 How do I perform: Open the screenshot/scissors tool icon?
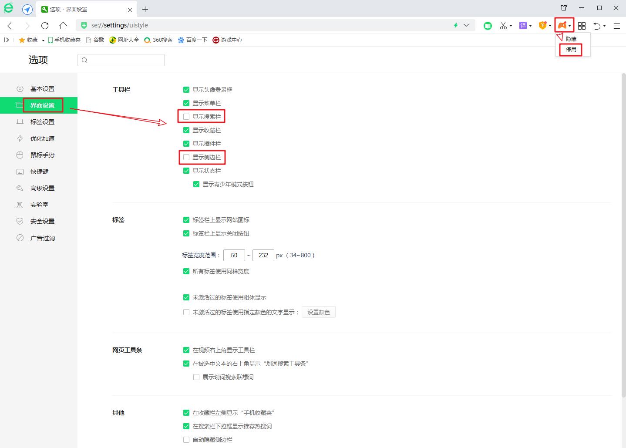click(x=504, y=25)
